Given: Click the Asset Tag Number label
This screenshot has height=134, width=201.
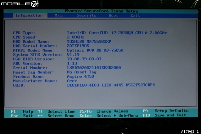Looking at the screenshot, I should click(x=34, y=72).
